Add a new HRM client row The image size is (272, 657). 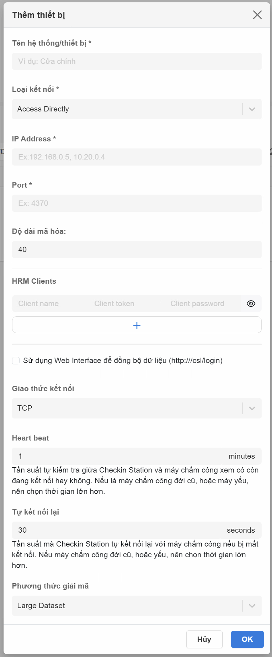tap(137, 325)
